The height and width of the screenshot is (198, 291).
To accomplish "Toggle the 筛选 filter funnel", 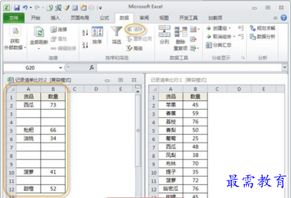I will point(117,35).
